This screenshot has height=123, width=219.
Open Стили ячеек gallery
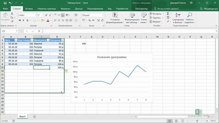pyautogui.click(x=144, y=18)
